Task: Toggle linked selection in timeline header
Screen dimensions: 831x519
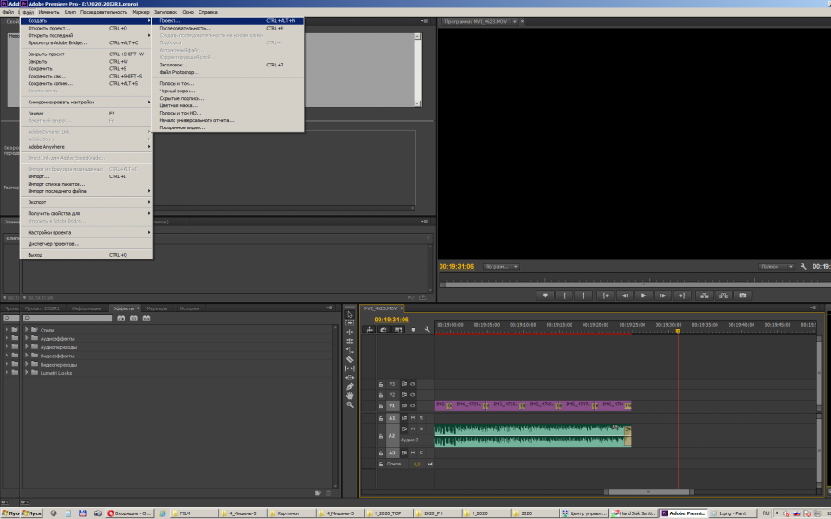Action: (x=399, y=330)
